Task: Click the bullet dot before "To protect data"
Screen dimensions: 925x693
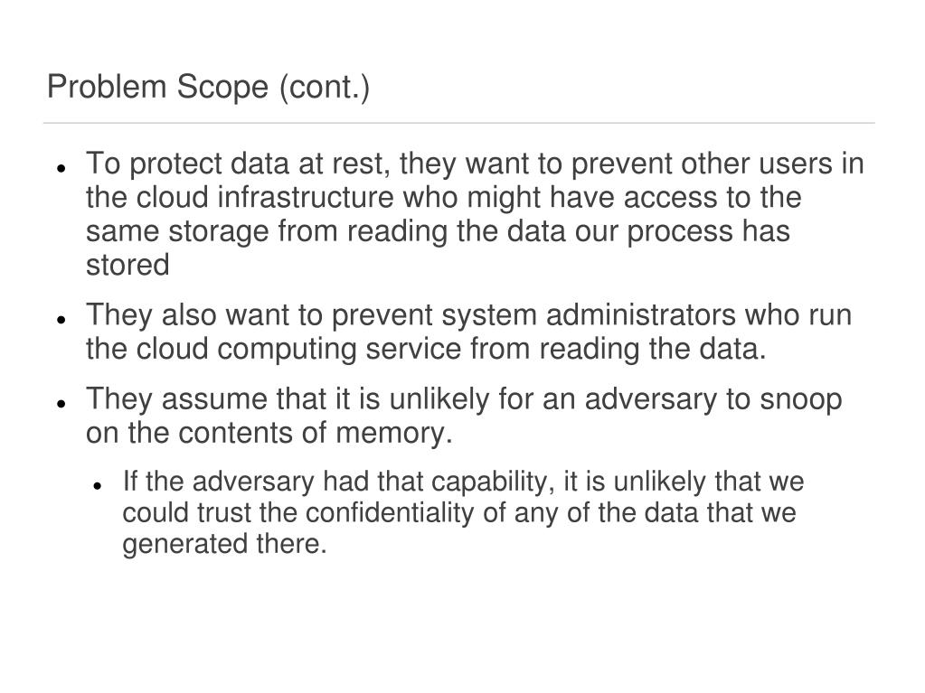Action: point(60,169)
